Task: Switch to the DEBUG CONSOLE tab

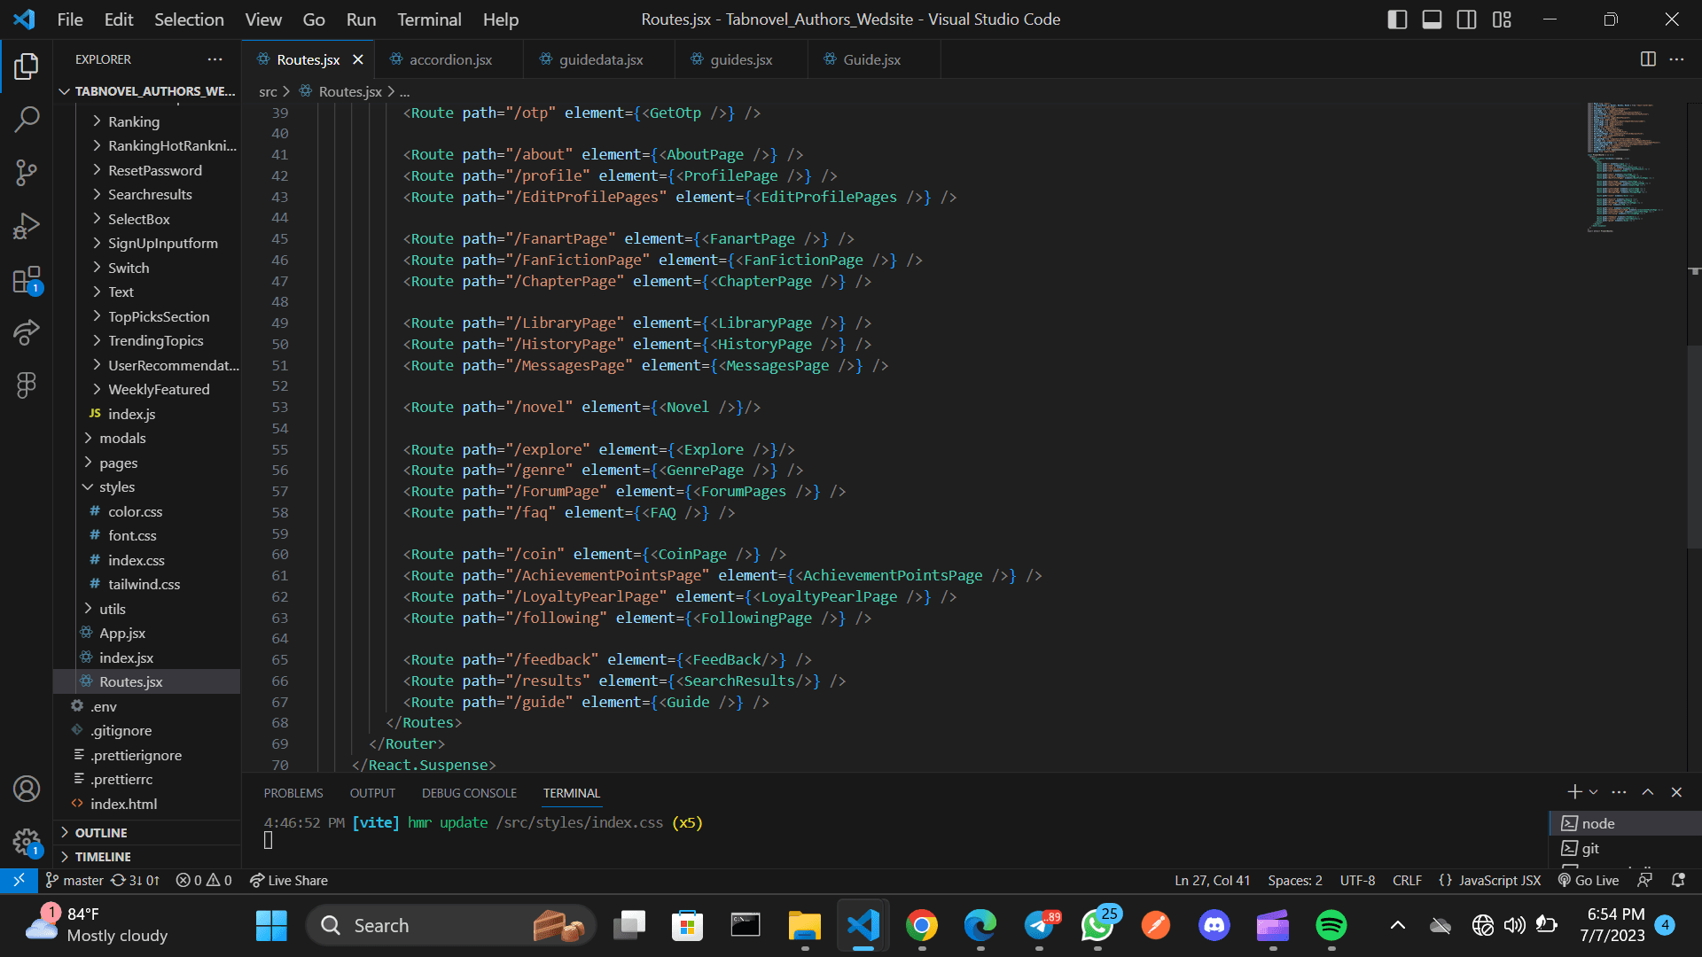Action: pyautogui.click(x=469, y=793)
